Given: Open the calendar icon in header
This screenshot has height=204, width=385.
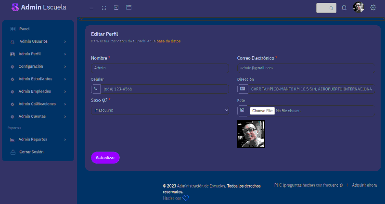Looking at the screenshot, I should point(128,8).
